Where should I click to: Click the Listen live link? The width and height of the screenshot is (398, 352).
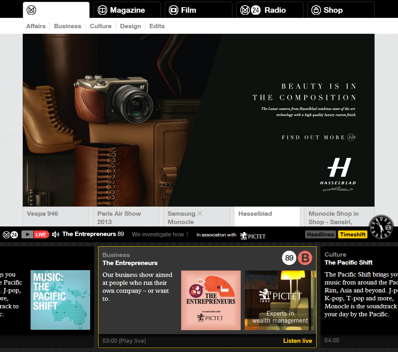(x=298, y=341)
